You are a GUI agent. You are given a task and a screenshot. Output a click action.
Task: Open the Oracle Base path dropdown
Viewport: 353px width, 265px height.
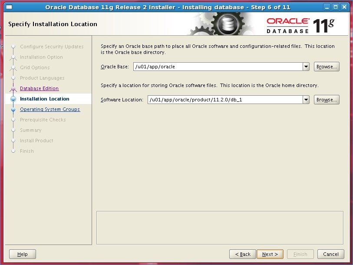point(306,67)
